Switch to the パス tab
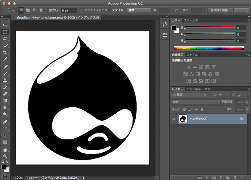 click(207, 89)
